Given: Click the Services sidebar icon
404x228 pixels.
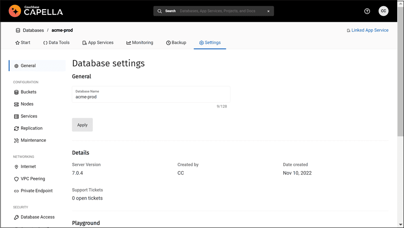Looking at the screenshot, I should [17, 117].
